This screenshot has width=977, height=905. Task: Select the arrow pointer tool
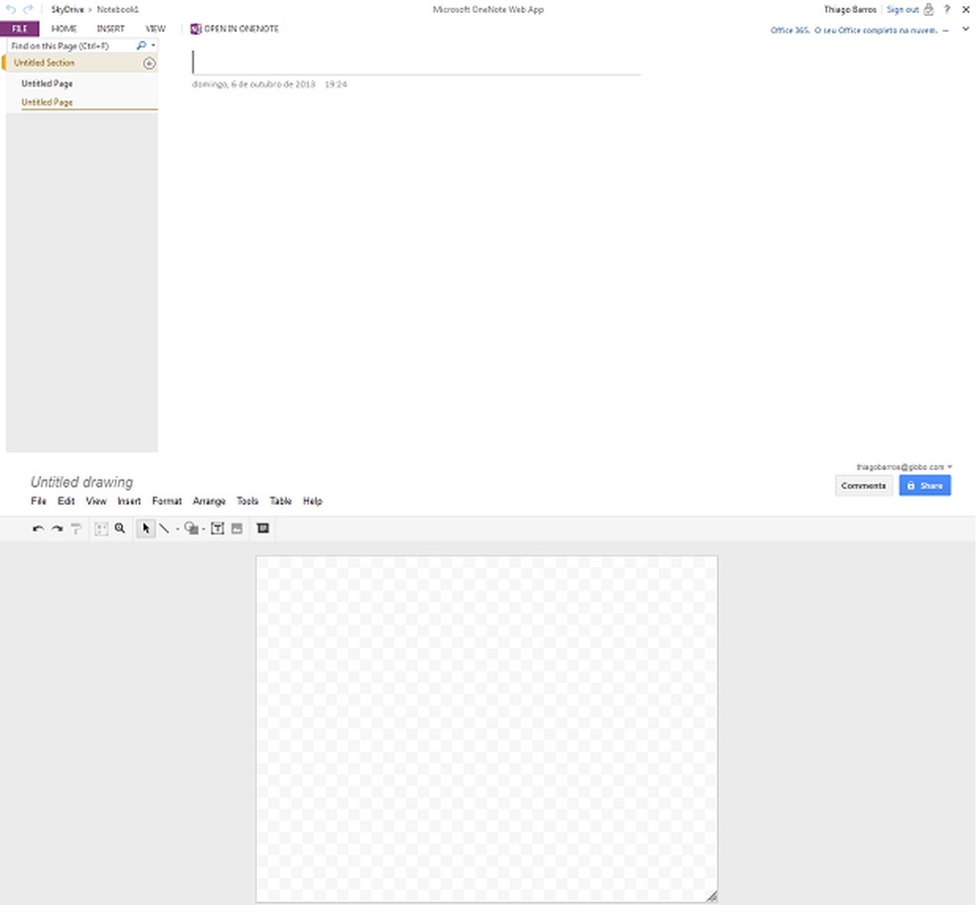146,528
